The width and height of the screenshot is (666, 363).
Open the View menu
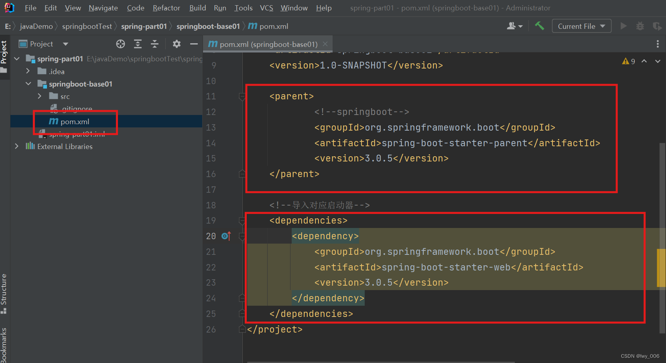pos(73,8)
